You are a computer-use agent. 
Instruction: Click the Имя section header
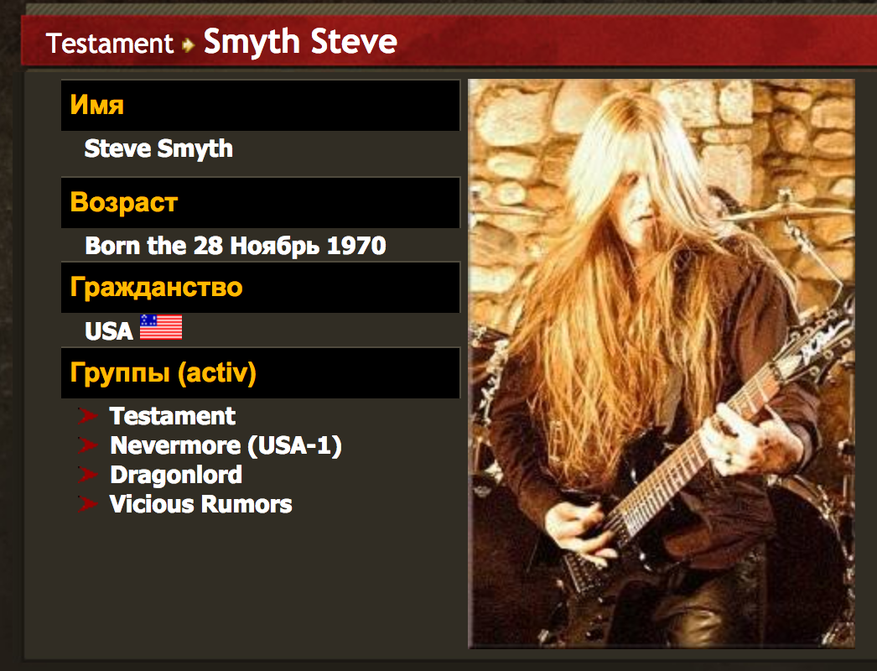point(260,105)
